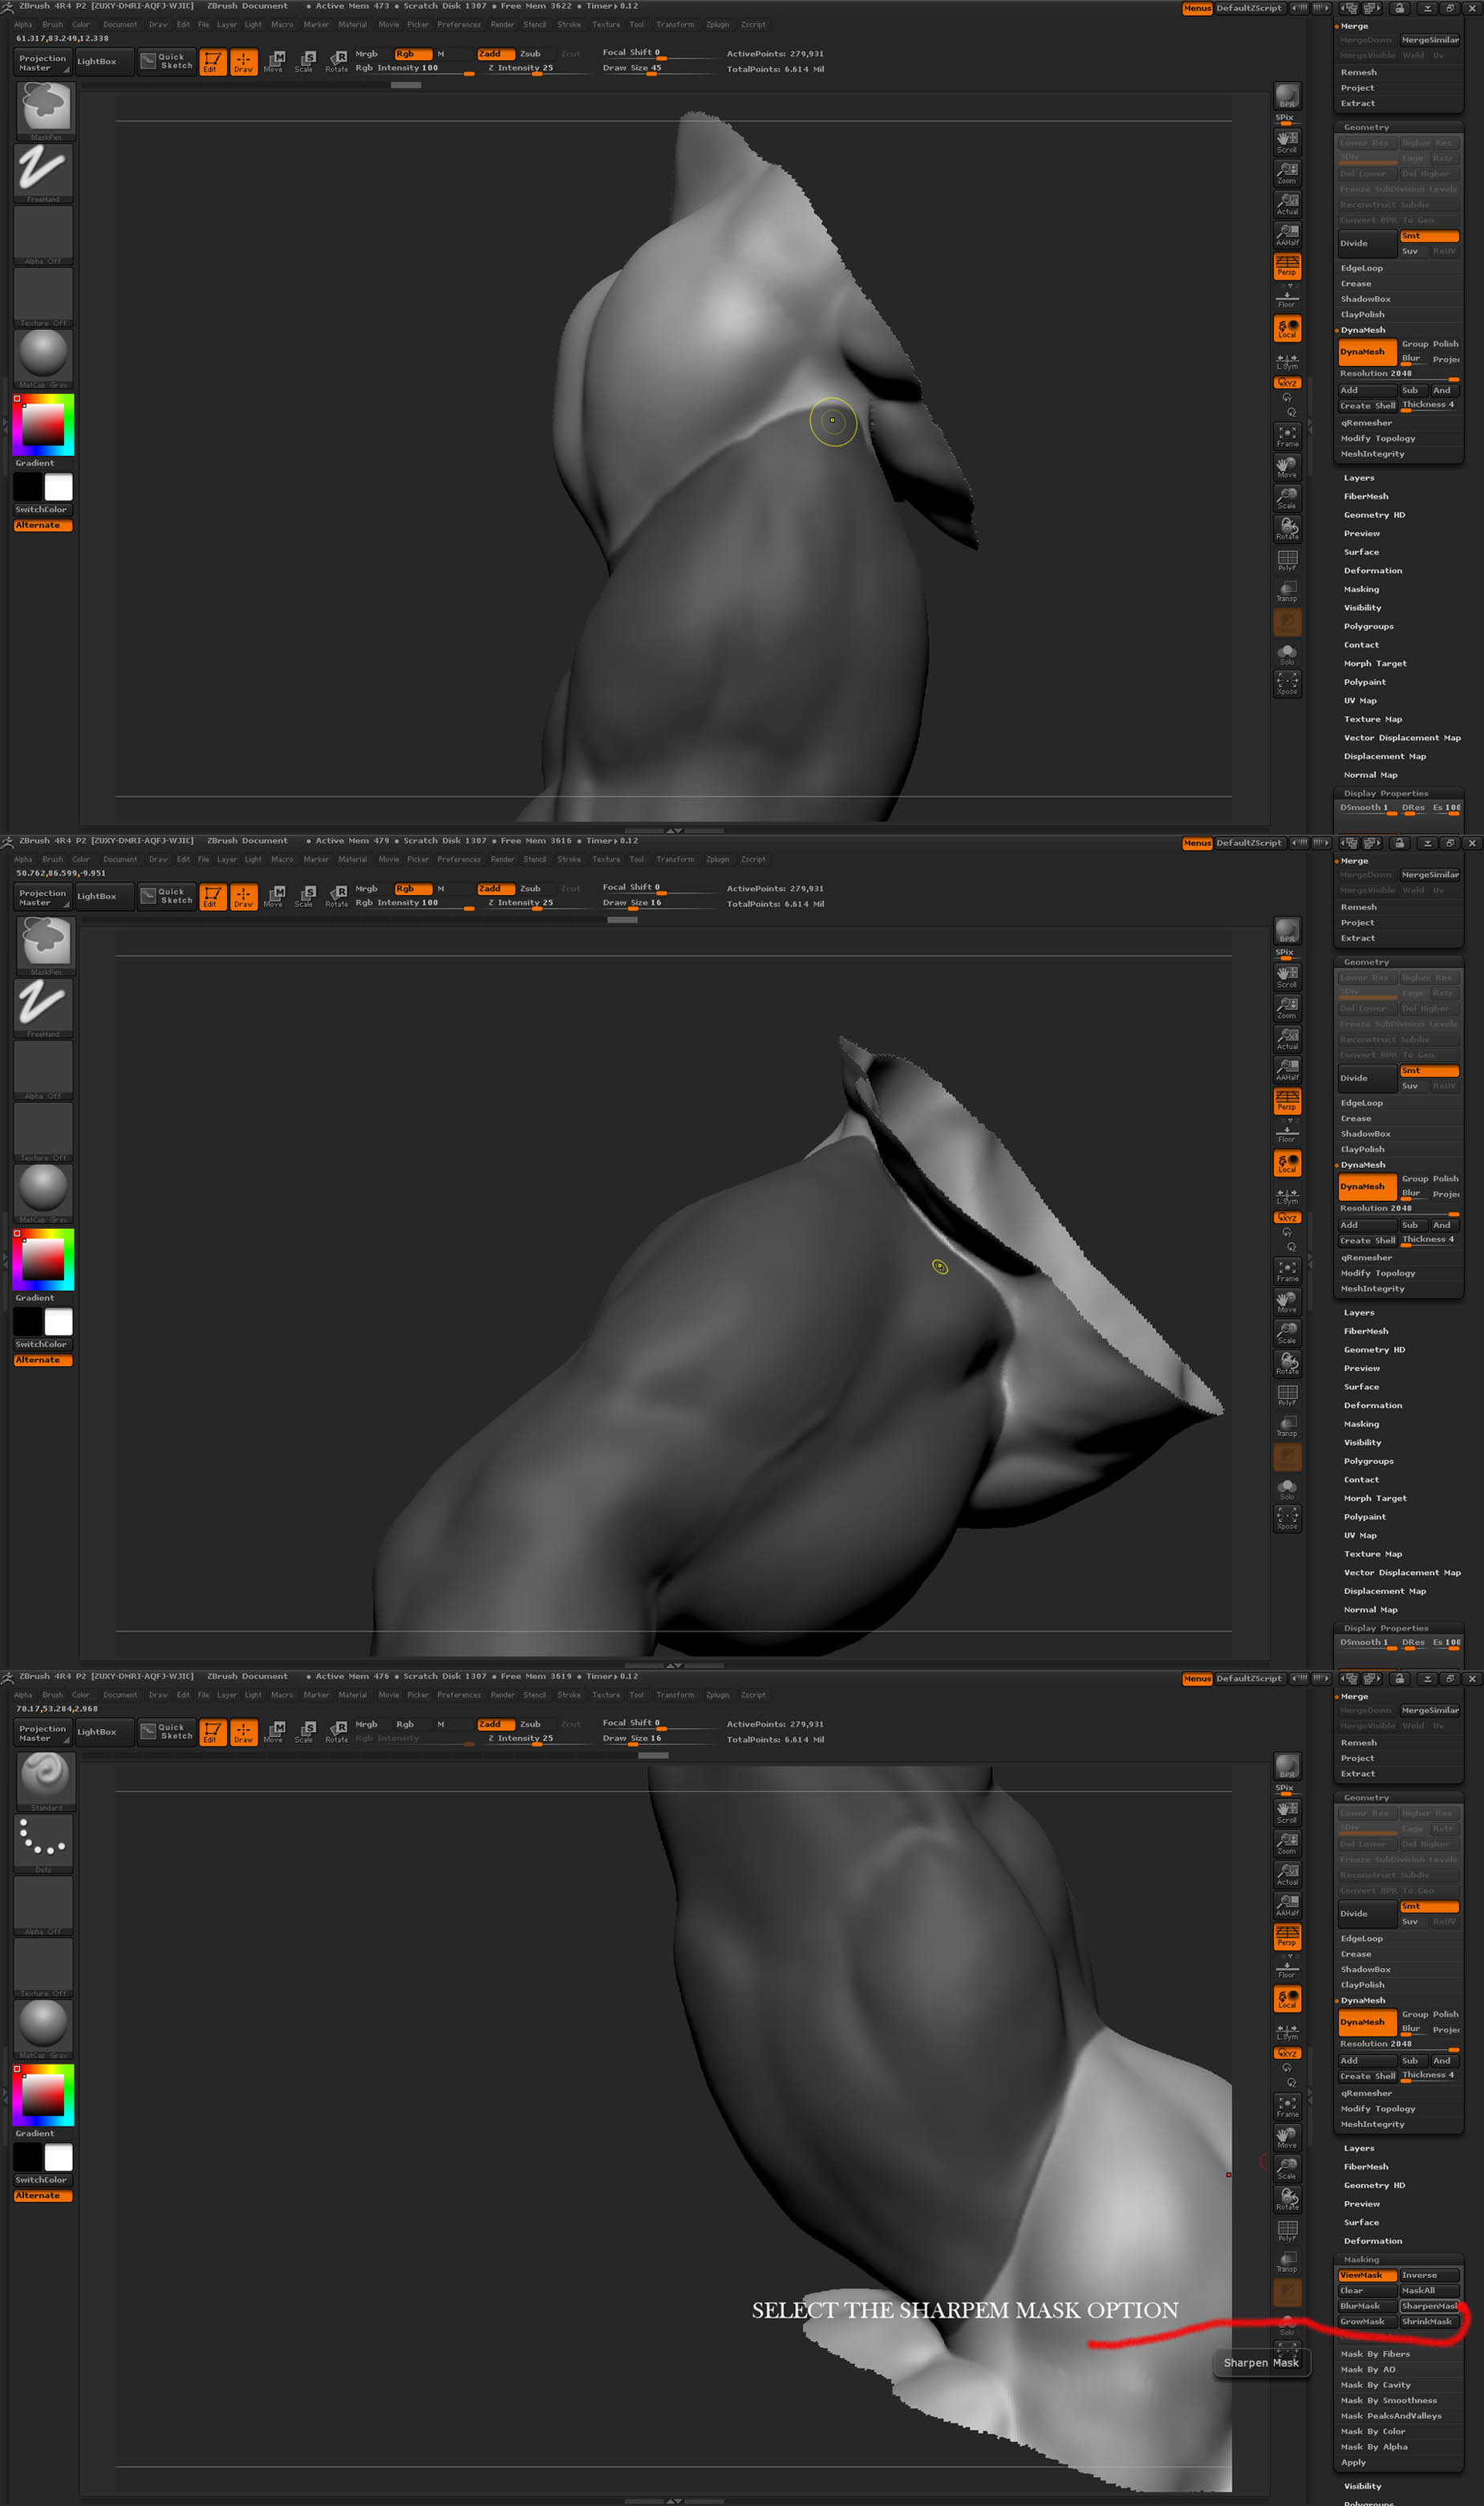Click the MaskPen brush thumbnail in top window
1484x2506 pixels.
pos(45,109)
